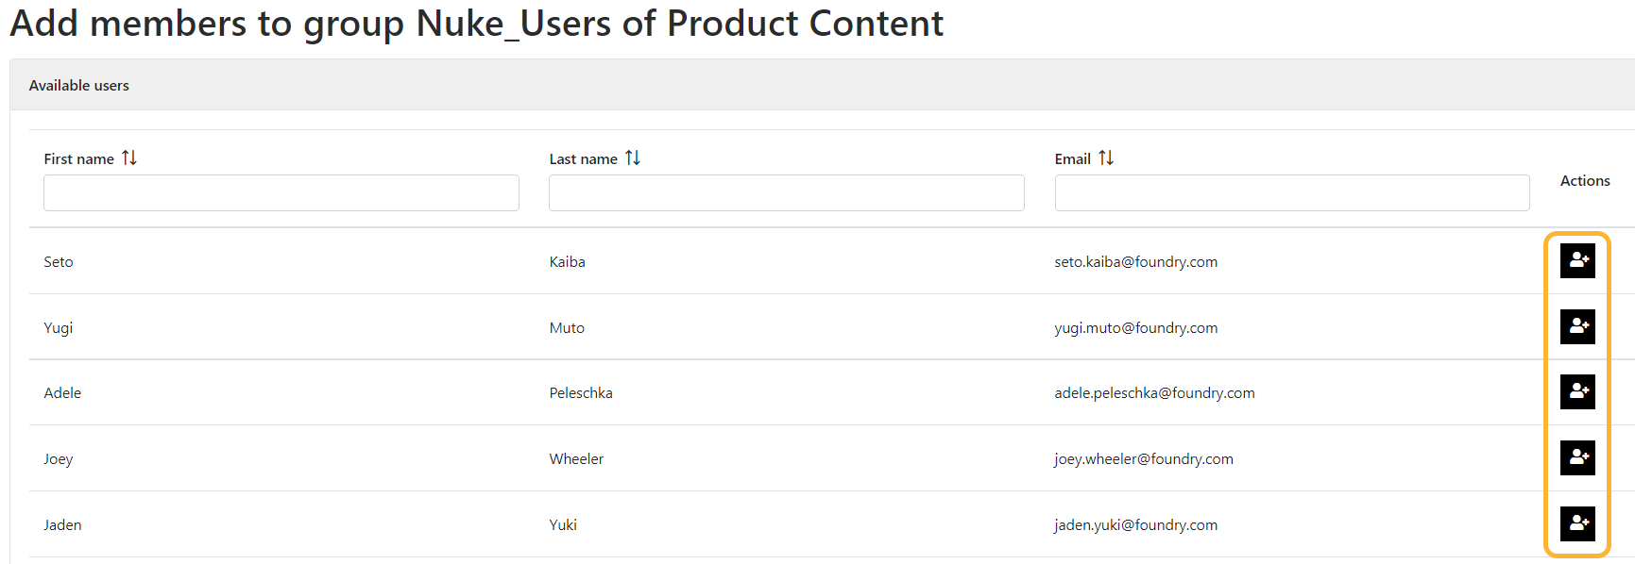This screenshot has height=564, width=1635.
Task: Add Seto Kaiba to the group
Action: [x=1576, y=260]
